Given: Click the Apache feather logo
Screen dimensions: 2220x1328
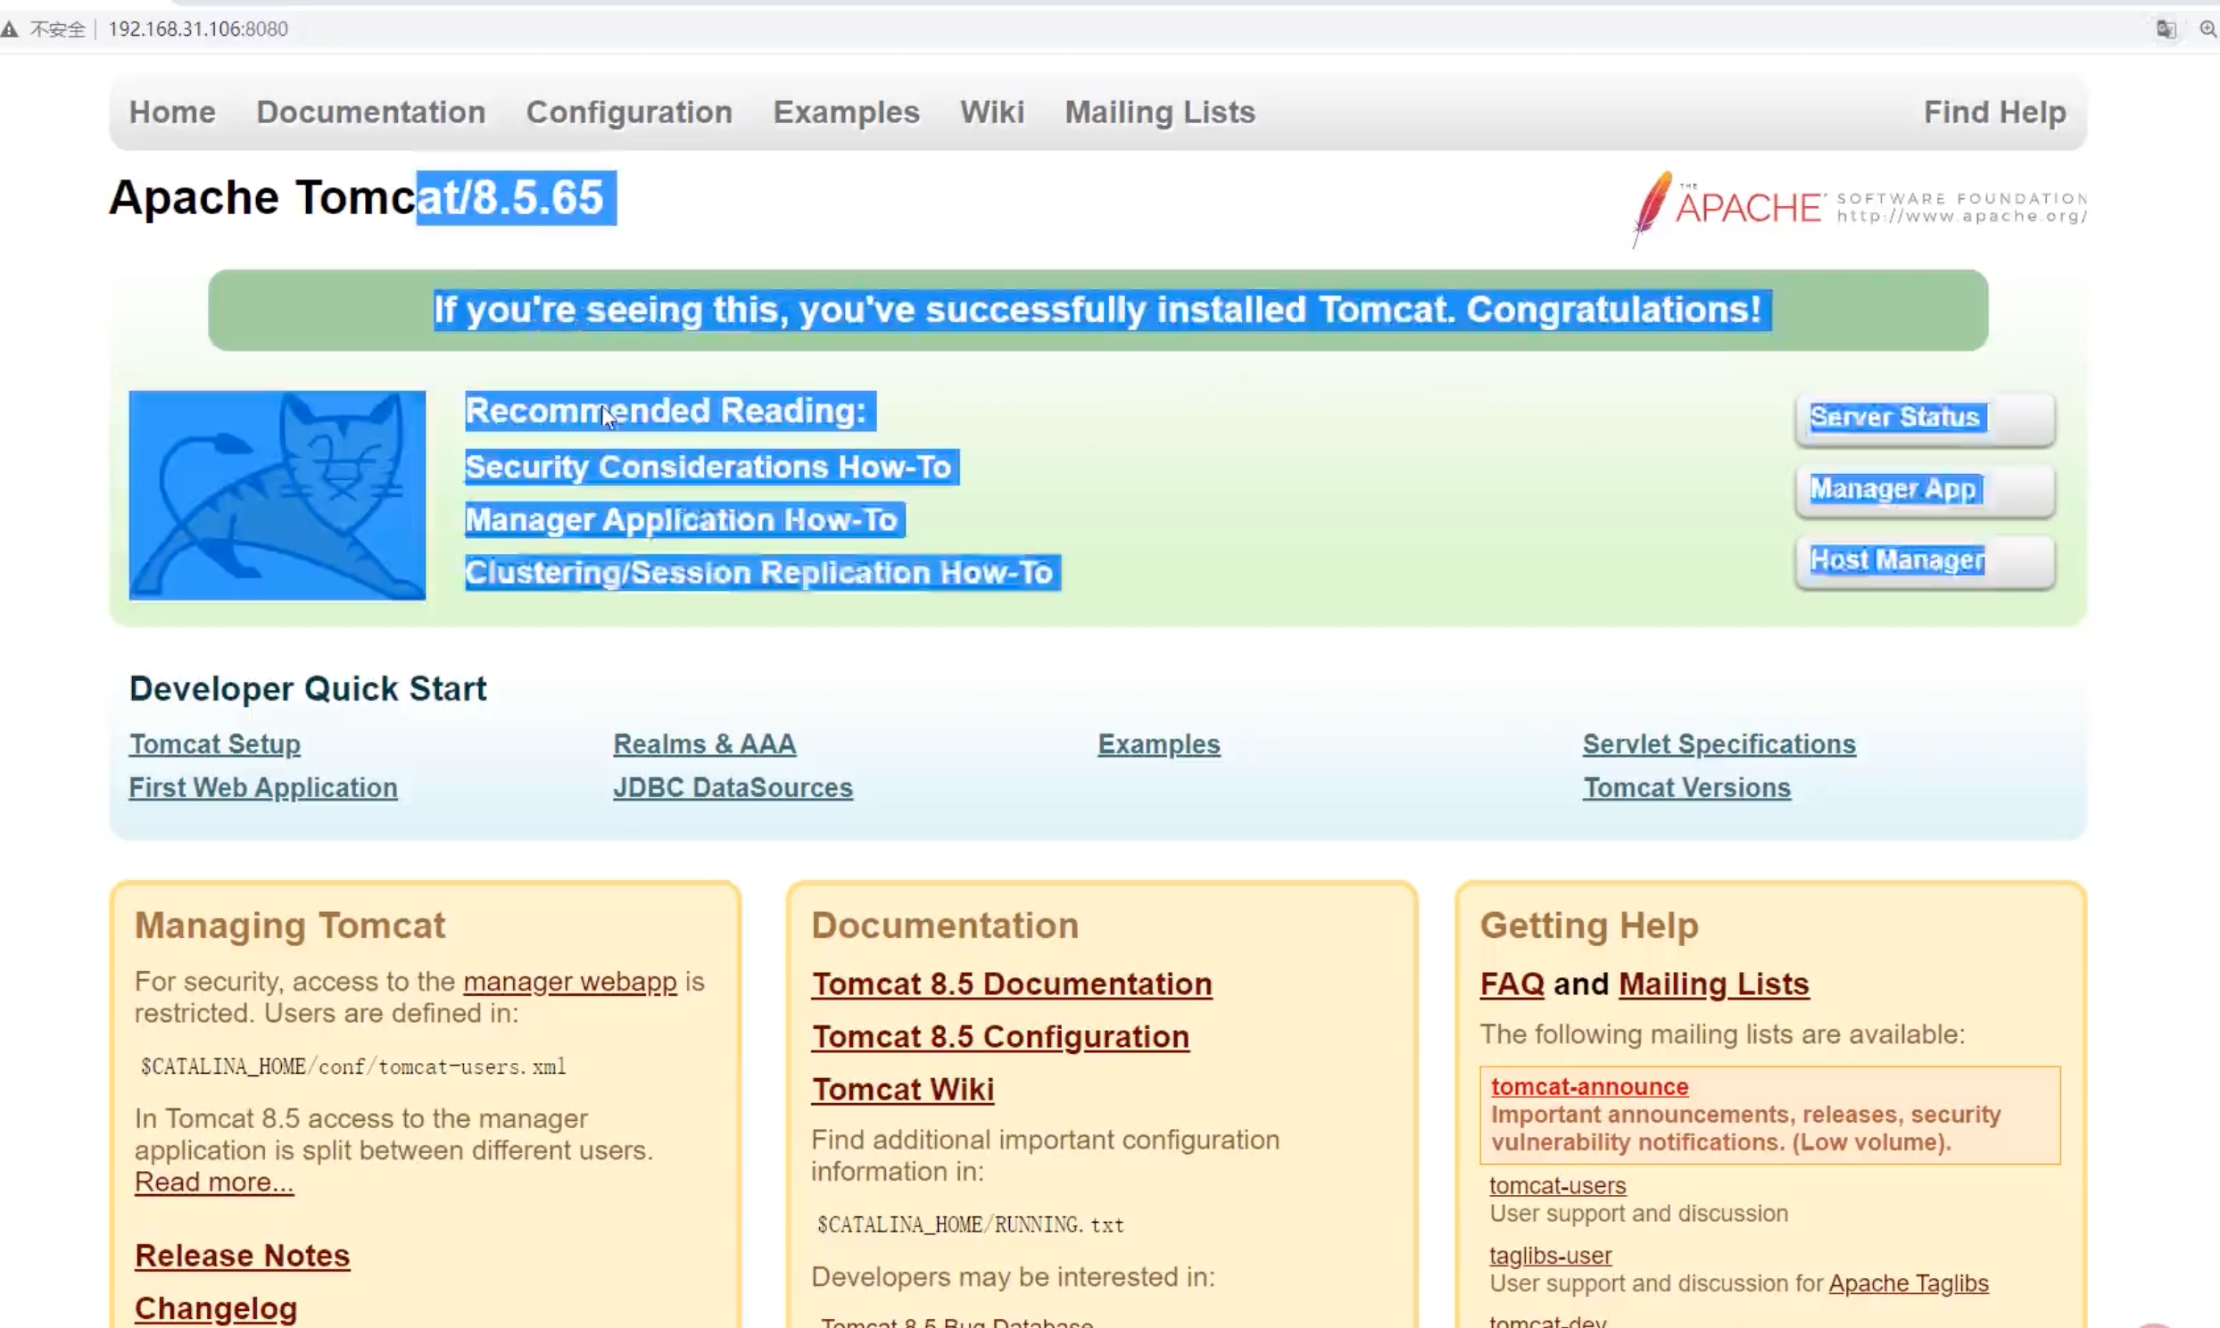Looking at the screenshot, I should pos(1653,207).
